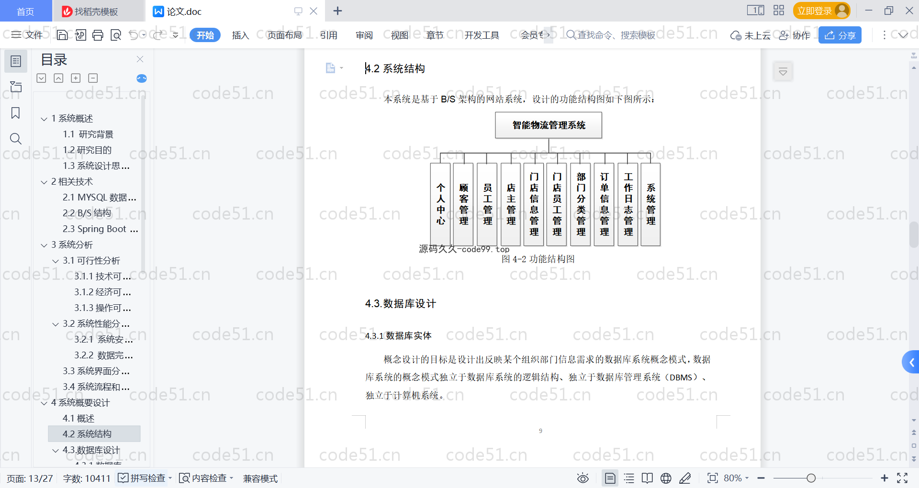Viewport: 919px width, 488px height.
Task: Collapse the 3.1 可行性分析 outline node
Action: pos(56,261)
